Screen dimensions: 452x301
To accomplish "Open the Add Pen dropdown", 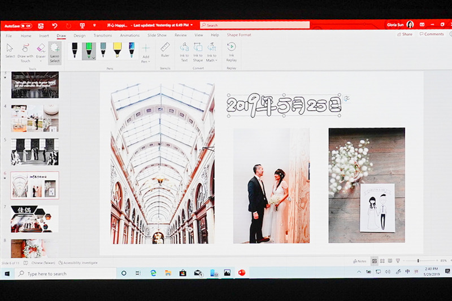I will click(x=146, y=59).
